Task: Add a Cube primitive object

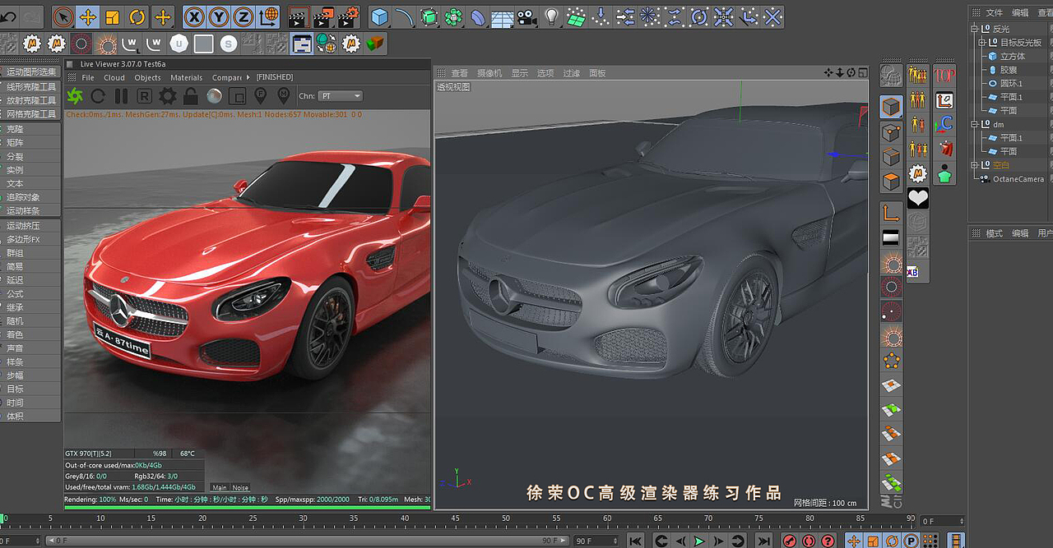Action: point(378,16)
